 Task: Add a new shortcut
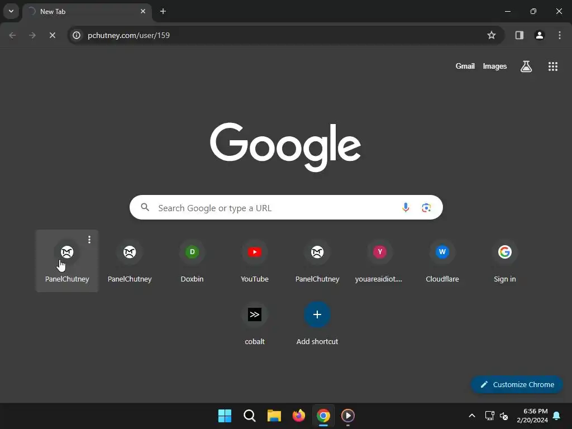pos(317,323)
